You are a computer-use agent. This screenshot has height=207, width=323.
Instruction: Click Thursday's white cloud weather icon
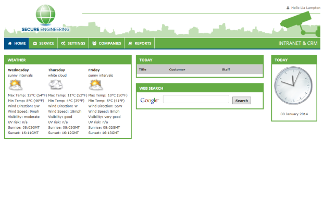55,85
